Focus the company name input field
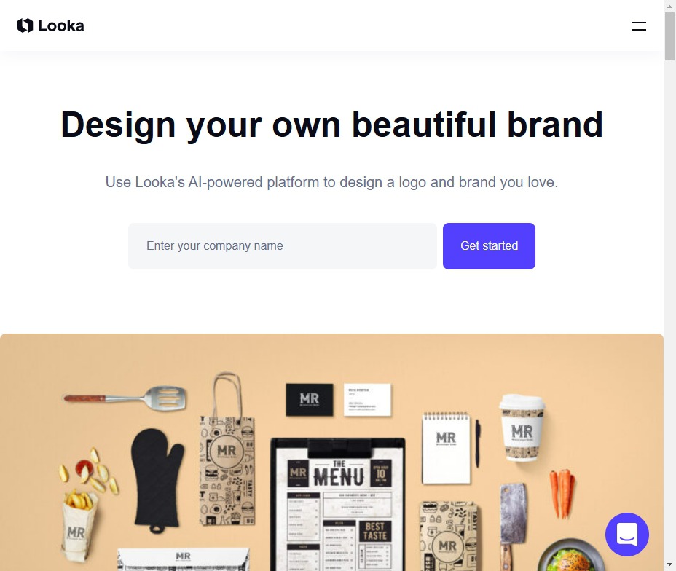 pyautogui.click(x=283, y=246)
